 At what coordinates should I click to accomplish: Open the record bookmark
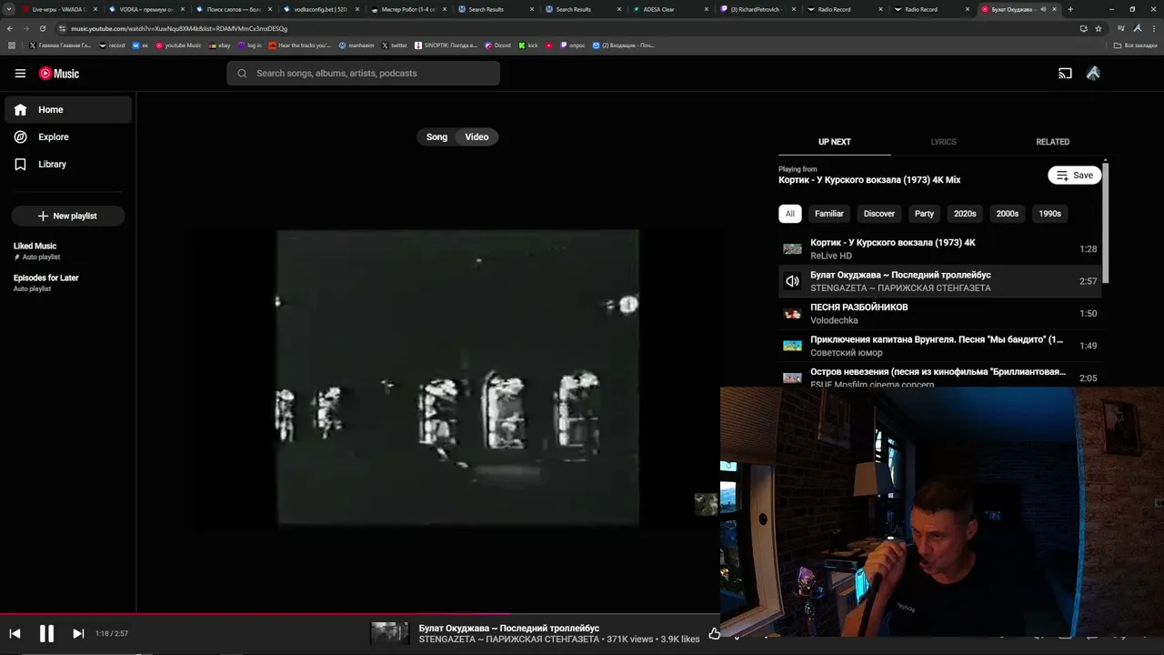[112, 45]
